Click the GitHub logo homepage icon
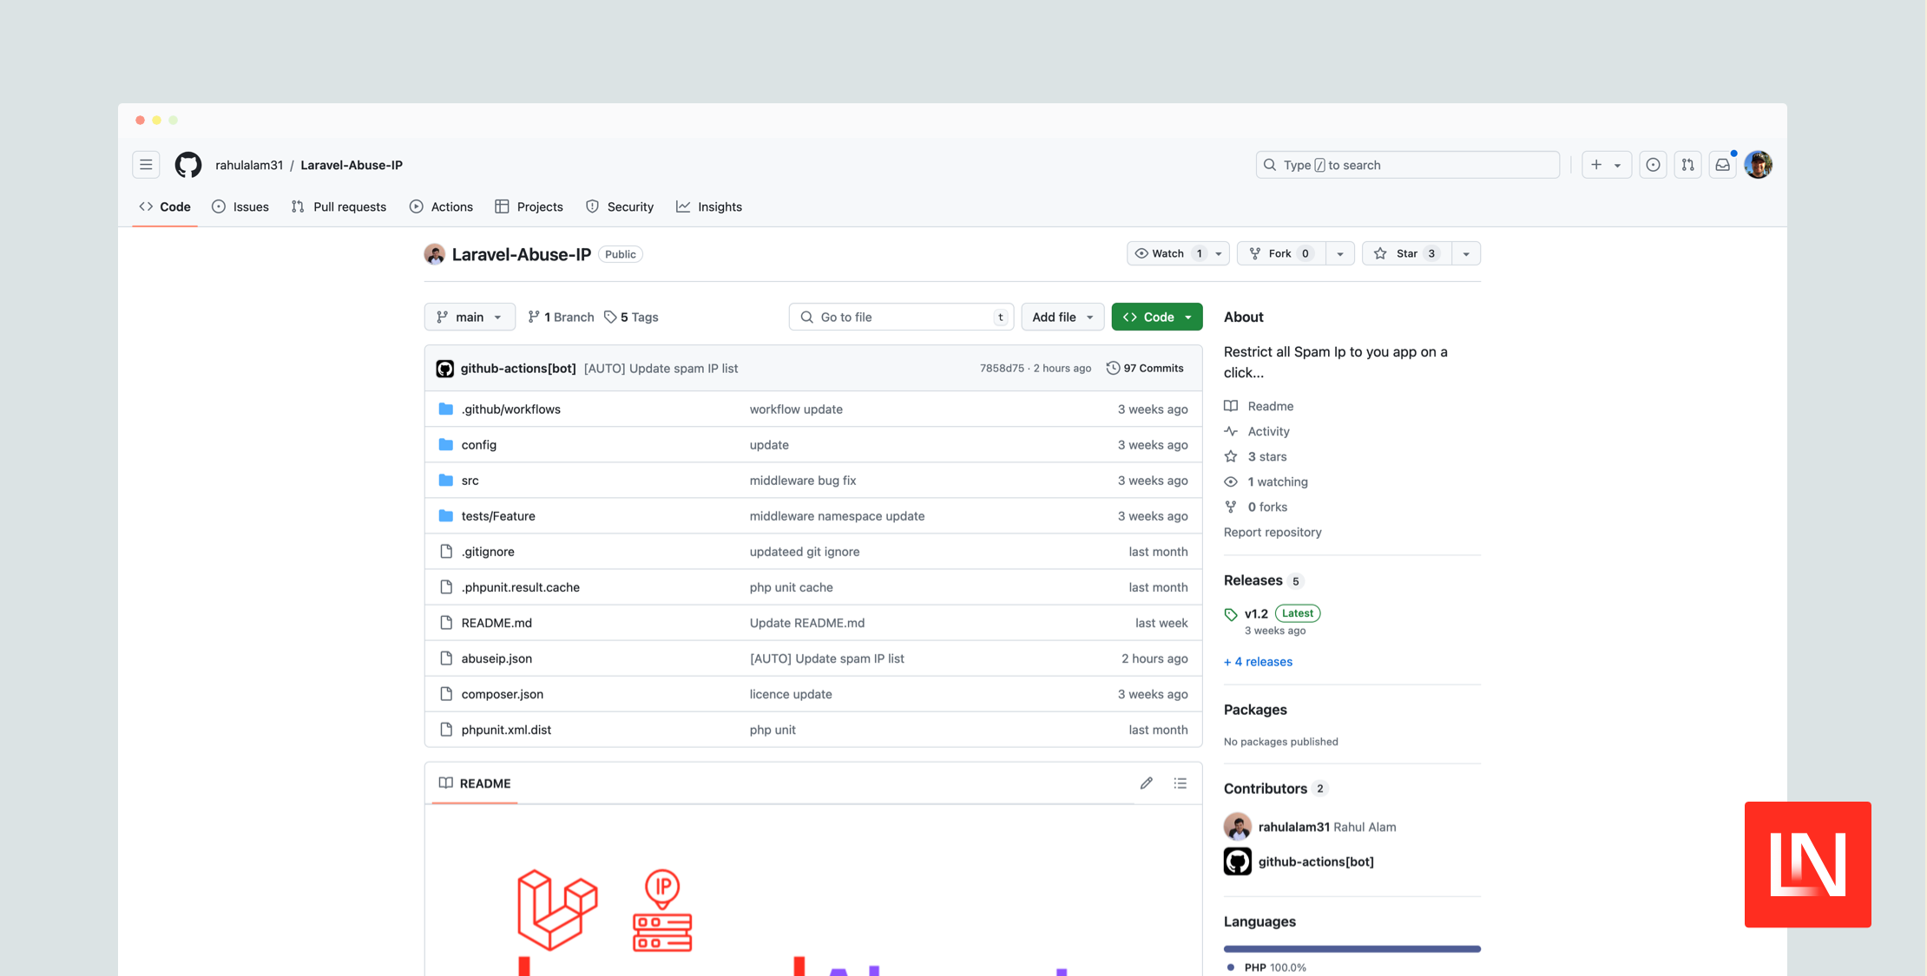The height and width of the screenshot is (976, 1927). (x=188, y=165)
